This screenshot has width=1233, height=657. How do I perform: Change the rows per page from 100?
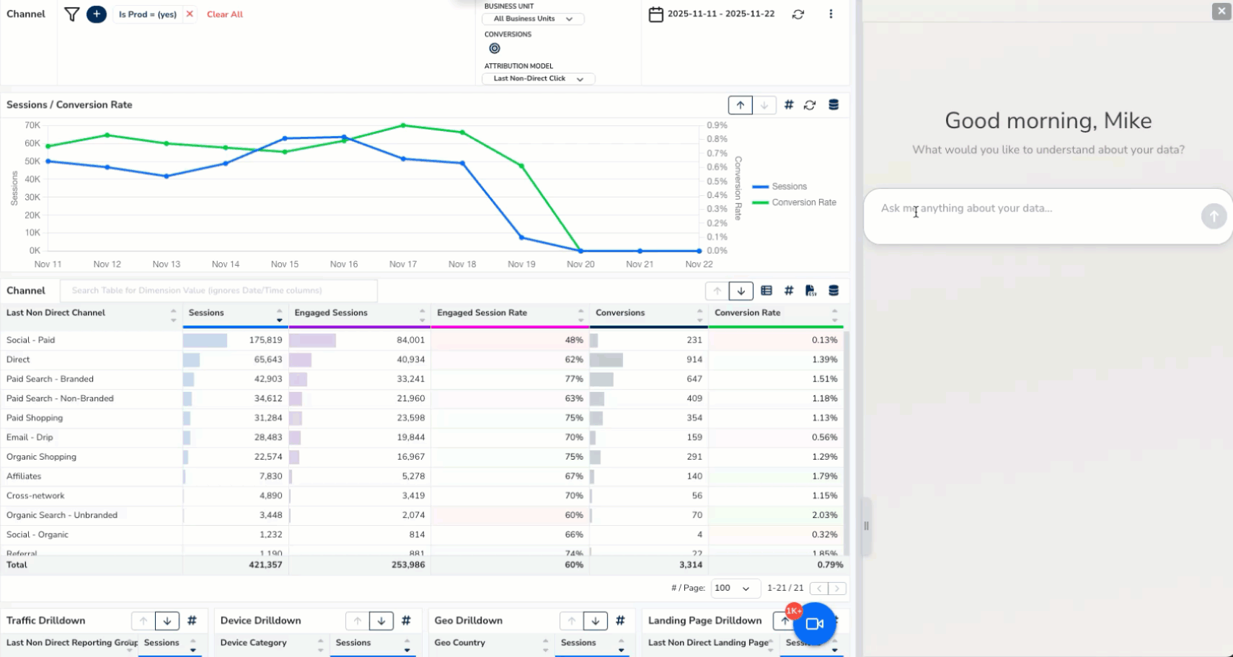(x=735, y=588)
